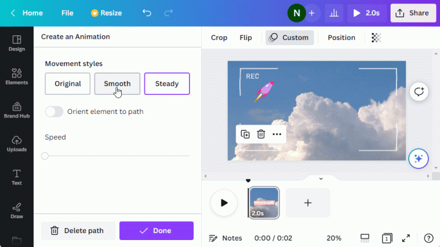Delete the selected element with trash icon
Viewport: 440px width, 247px height.
point(261,134)
